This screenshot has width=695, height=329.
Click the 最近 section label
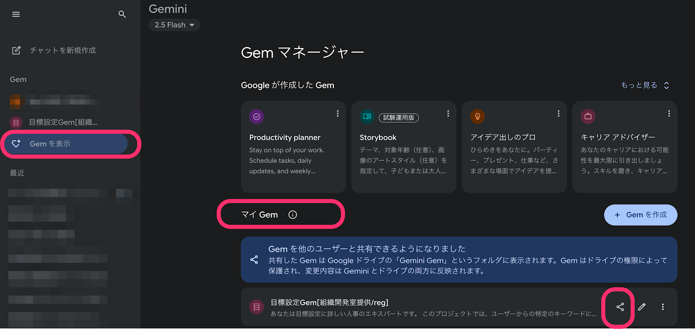click(x=17, y=173)
